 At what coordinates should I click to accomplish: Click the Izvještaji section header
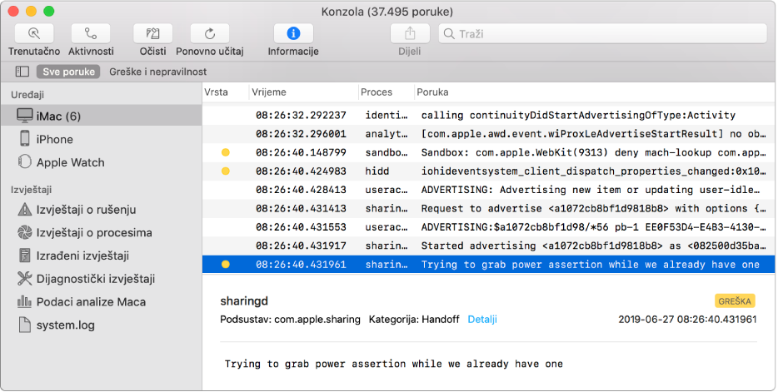32,190
